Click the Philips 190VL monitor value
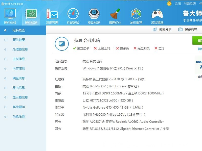Image resolution: width=202 pixels, height=151 pixels. pos(114,114)
